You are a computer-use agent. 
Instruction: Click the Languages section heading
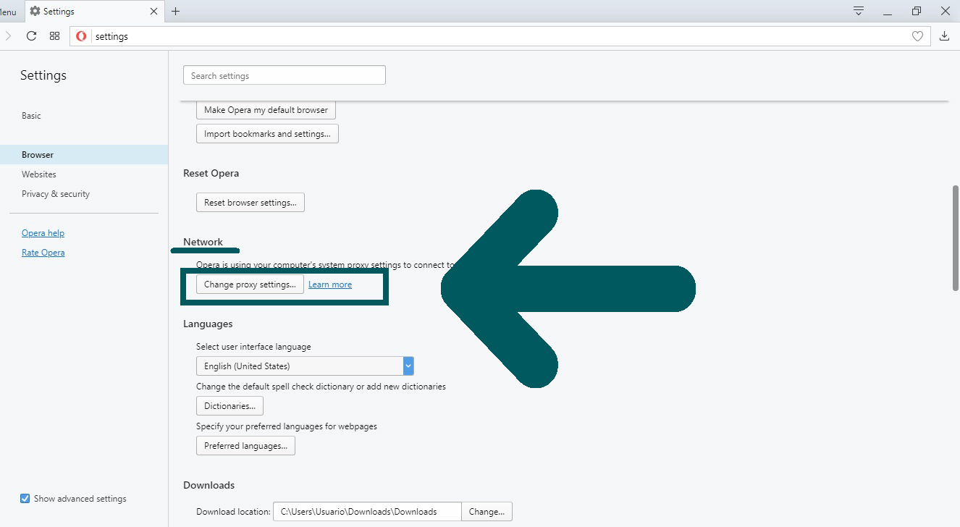click(208, 324)
